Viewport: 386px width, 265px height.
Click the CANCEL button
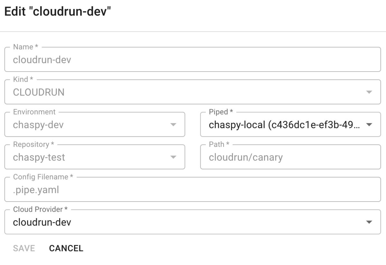coord(66,248)
